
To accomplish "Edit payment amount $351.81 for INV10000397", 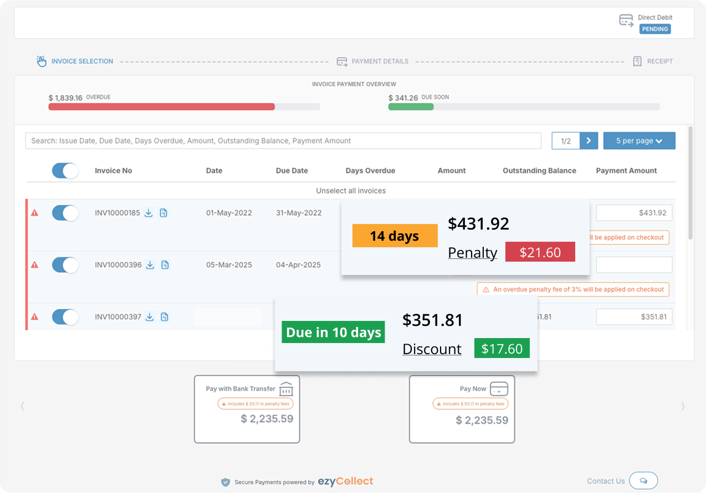I will [634, 316].
